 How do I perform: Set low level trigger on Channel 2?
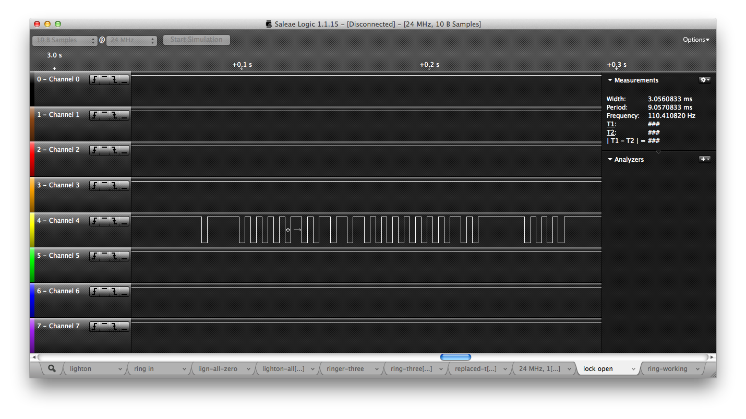coord(124,150)
